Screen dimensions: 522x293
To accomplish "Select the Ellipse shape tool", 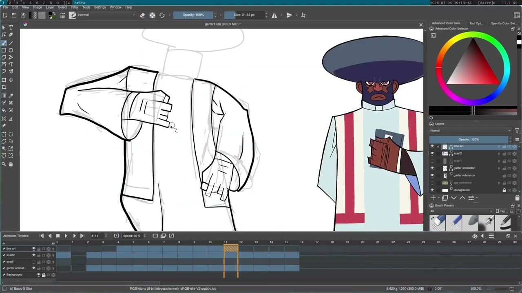I will pyautogui.click(x=11, y=50).
